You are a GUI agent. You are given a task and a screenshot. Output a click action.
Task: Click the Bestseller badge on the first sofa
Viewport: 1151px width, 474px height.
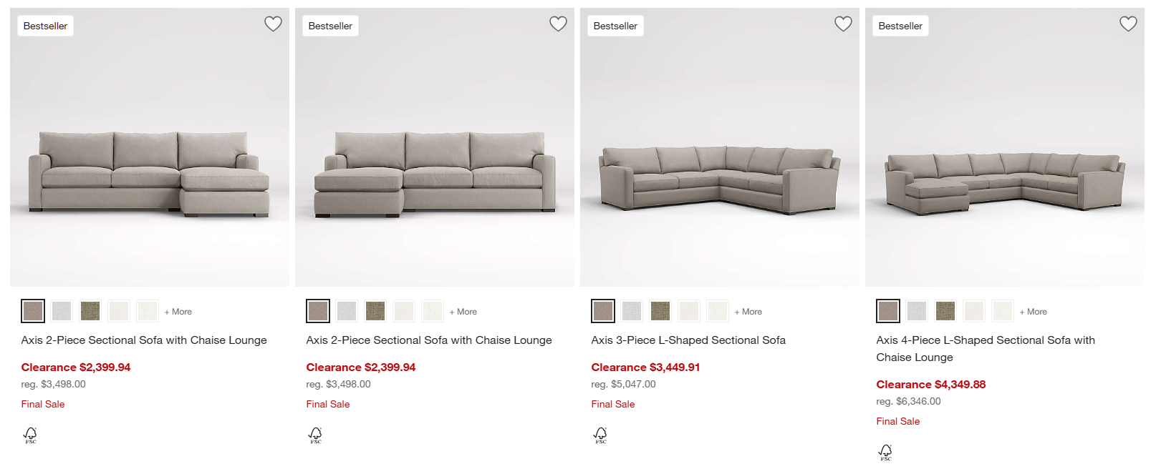(45, 25)
